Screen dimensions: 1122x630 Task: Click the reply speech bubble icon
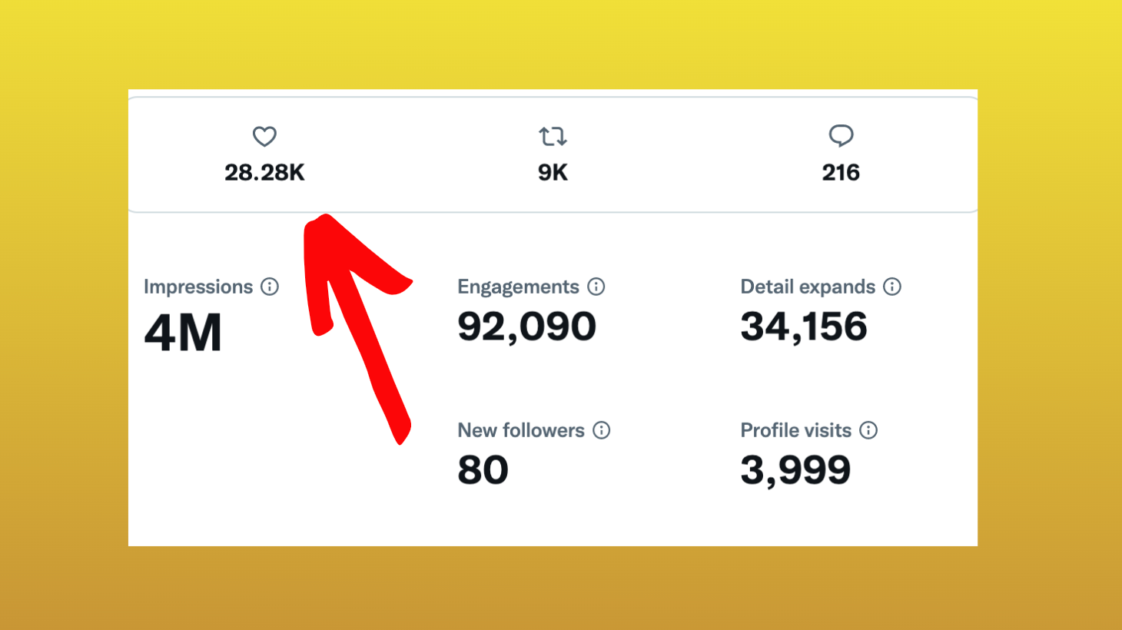coord(841,136)
